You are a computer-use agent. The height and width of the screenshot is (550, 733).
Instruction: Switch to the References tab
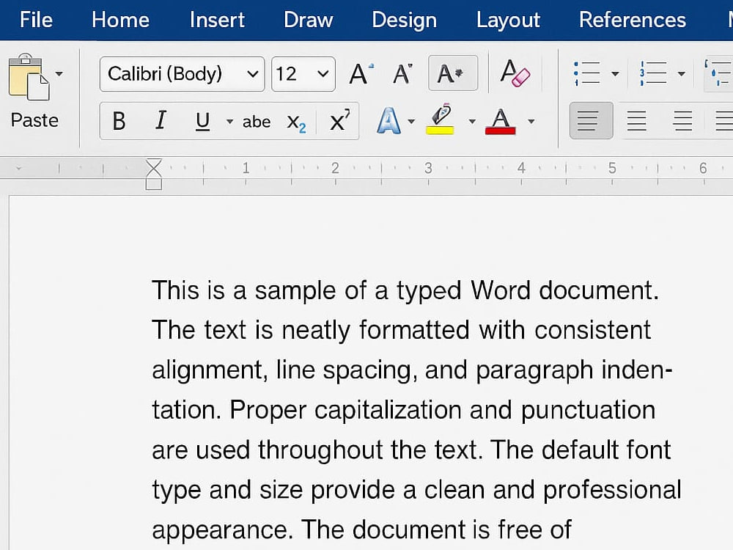tap(632, 20)
